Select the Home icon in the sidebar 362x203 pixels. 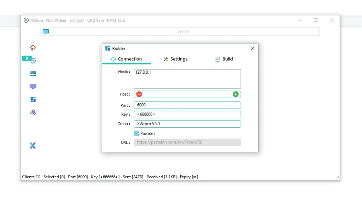[x=33, y=48]
